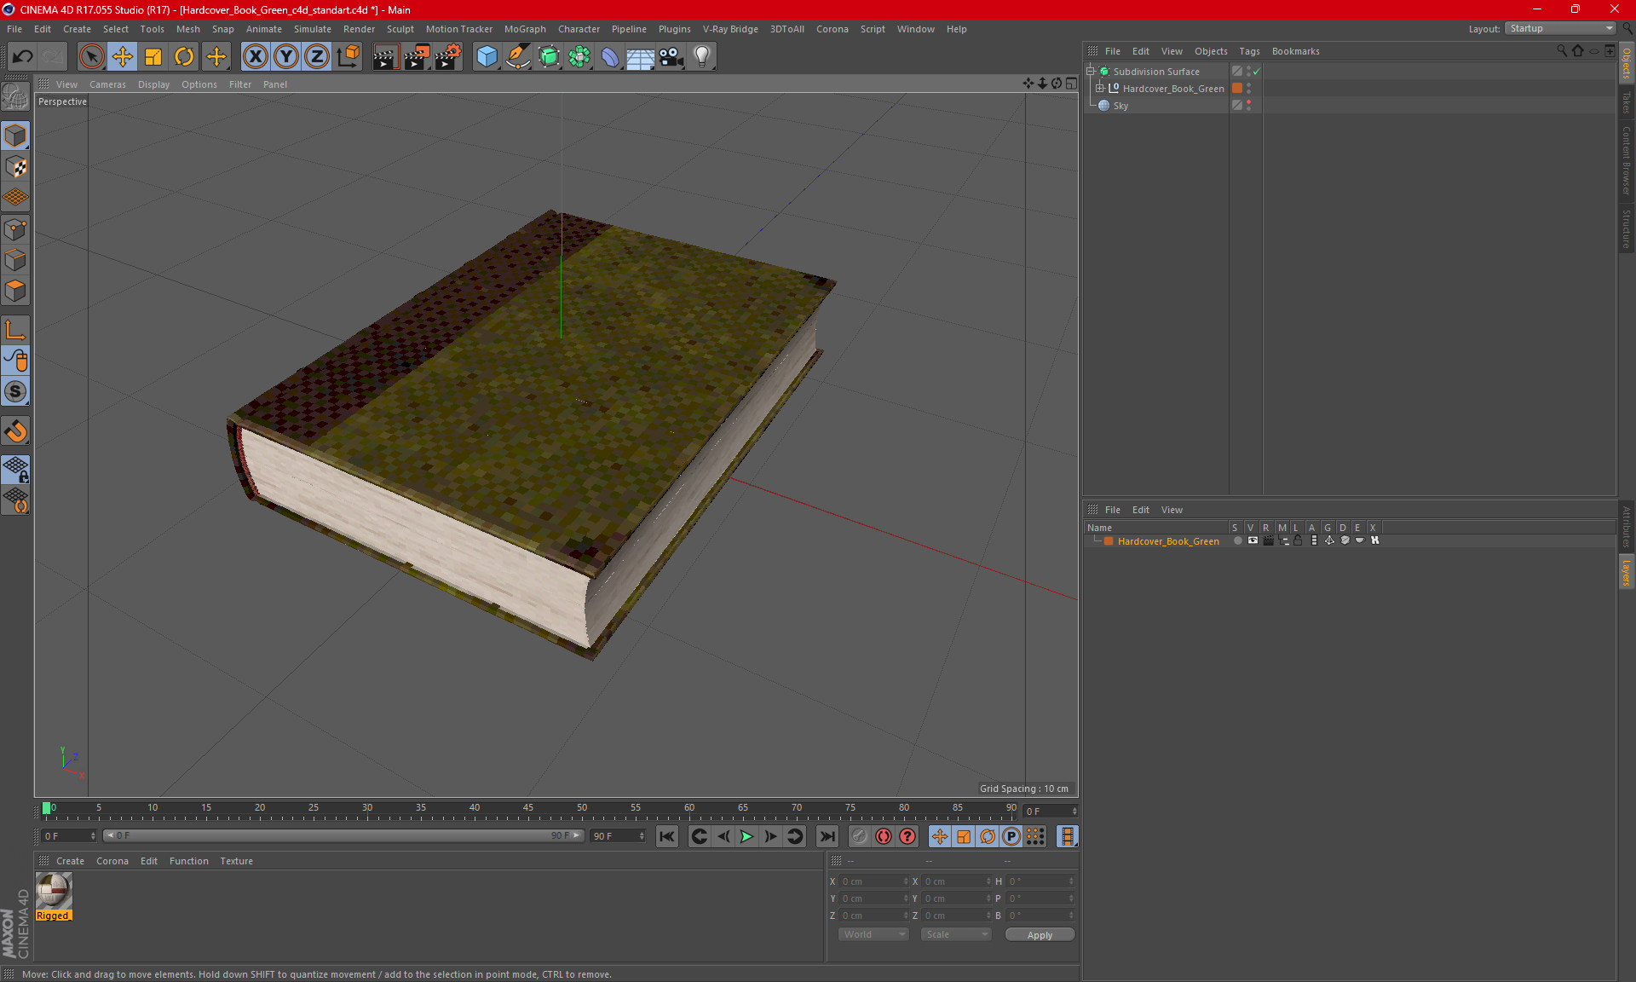Switch to Model mode
The height and width of the screenshot is (982, 1636).
[x=15, y=136]
